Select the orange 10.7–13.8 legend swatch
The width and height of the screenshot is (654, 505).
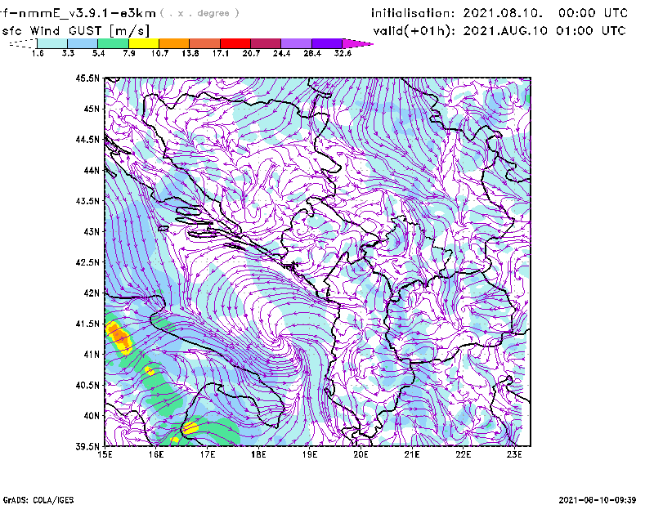point(174,43)
